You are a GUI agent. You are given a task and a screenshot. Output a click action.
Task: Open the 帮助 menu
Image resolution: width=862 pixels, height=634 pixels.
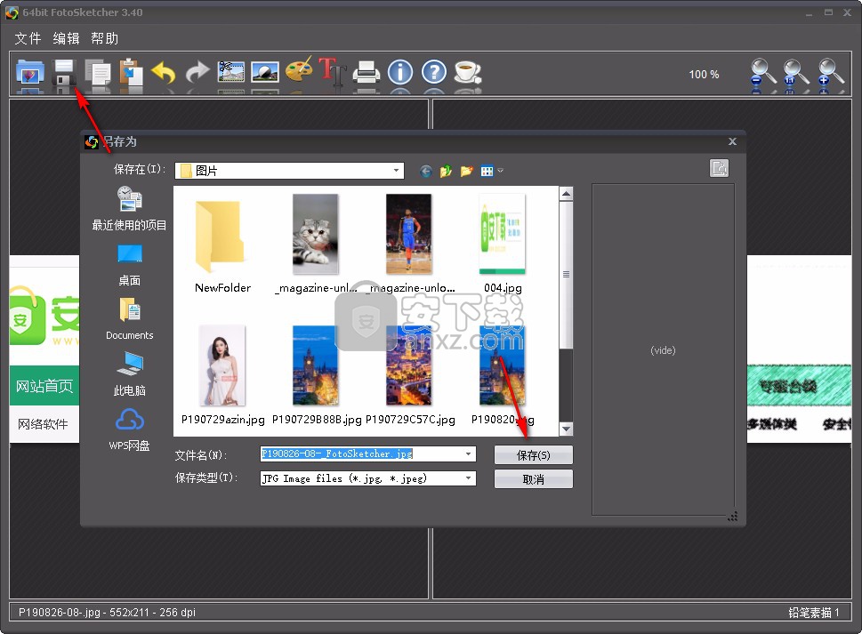104,38
